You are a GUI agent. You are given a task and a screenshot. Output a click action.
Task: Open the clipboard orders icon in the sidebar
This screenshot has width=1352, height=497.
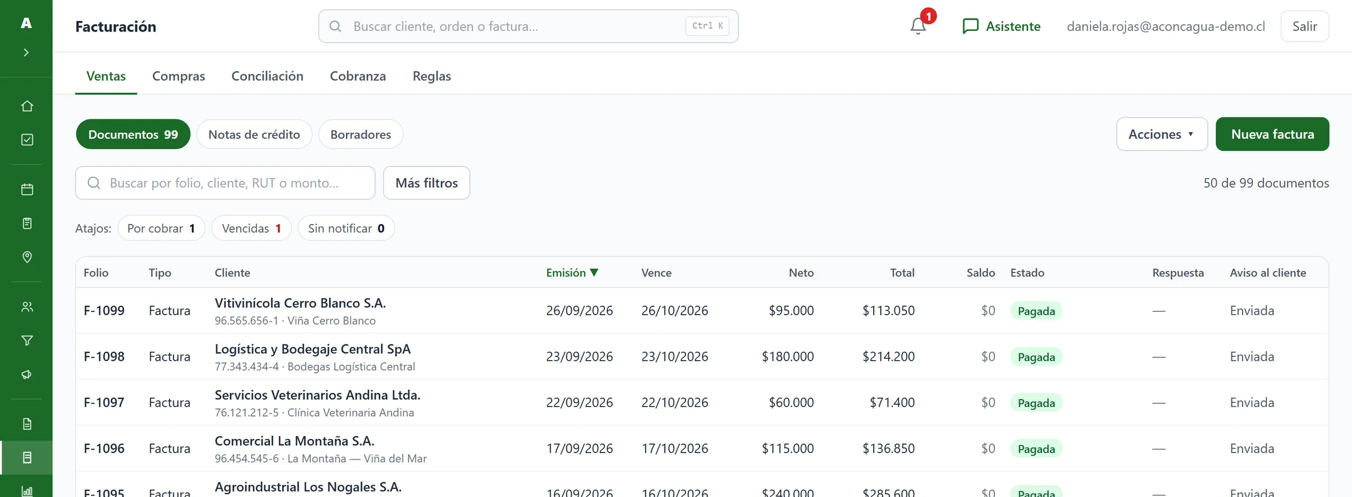click(x=26, y=223)
